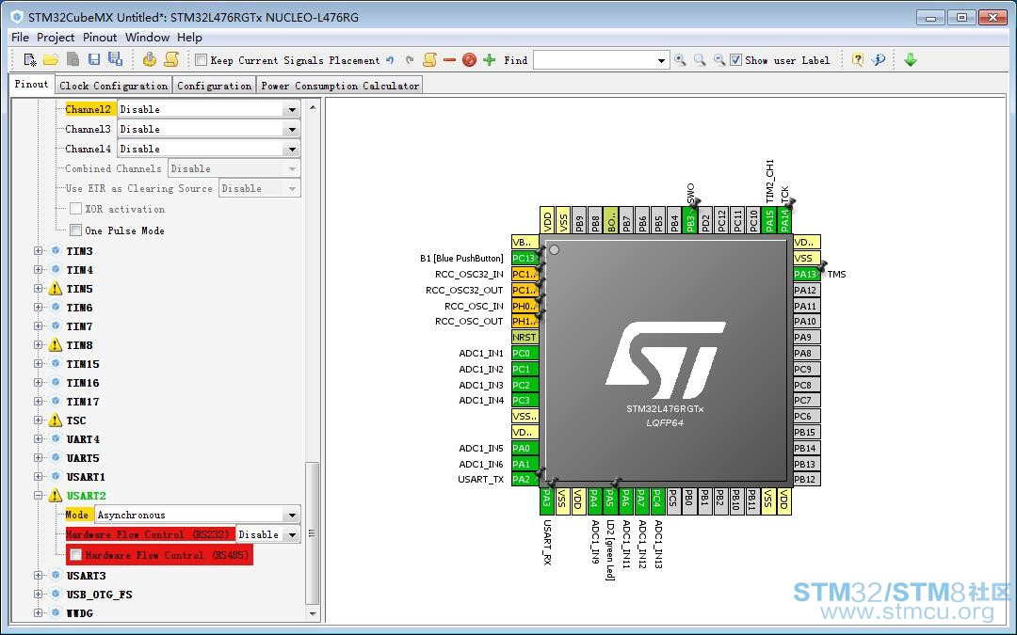Click the scroll icon next to Redo
Image resolution: width=1017 pixels, height=635 pixels.
429,59
